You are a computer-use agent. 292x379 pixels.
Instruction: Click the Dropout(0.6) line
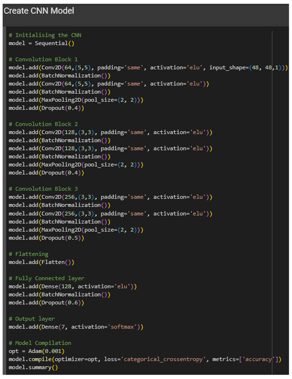point(46,303)
